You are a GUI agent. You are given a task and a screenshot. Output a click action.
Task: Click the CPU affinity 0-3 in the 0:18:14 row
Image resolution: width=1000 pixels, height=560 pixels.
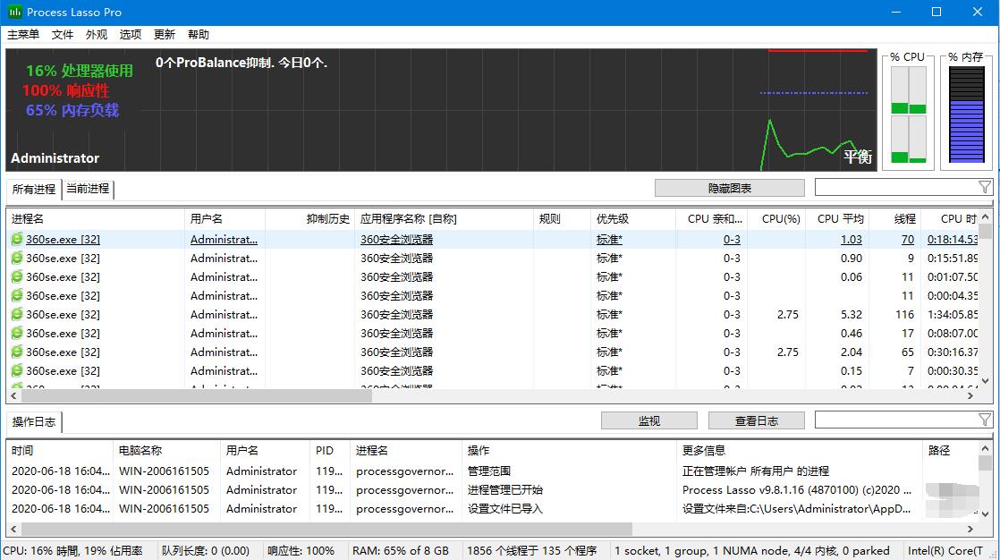[733, 239]
